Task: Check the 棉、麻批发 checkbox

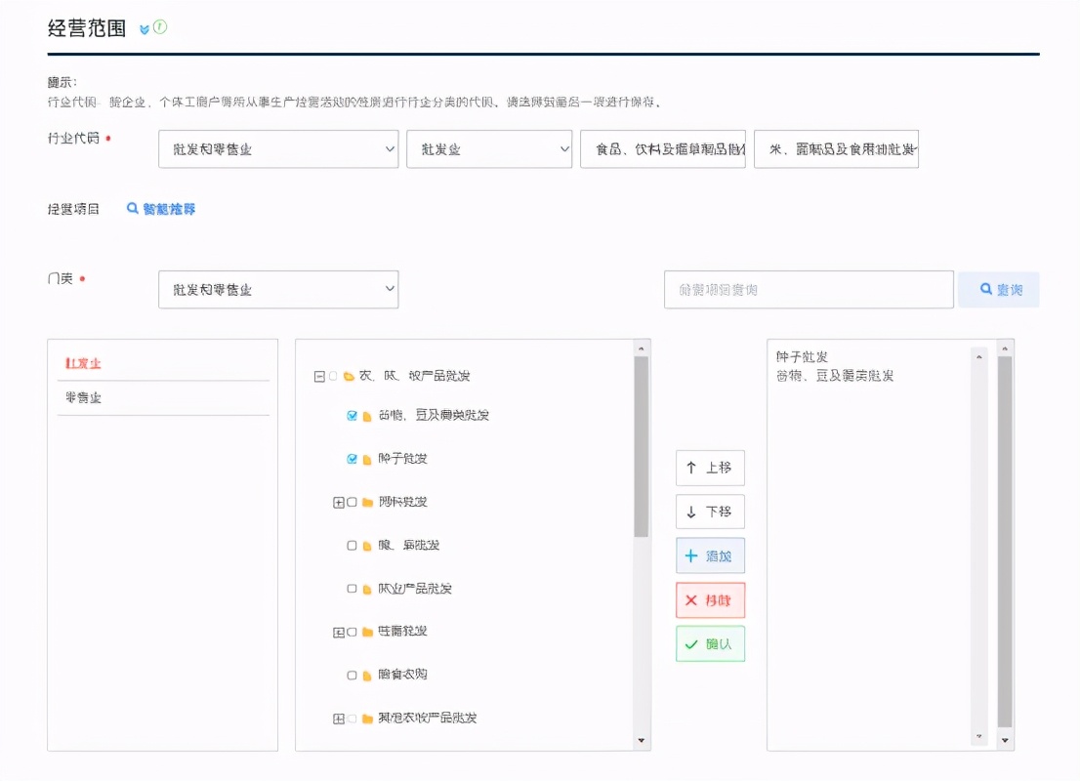Action: [x=352, y=546]
